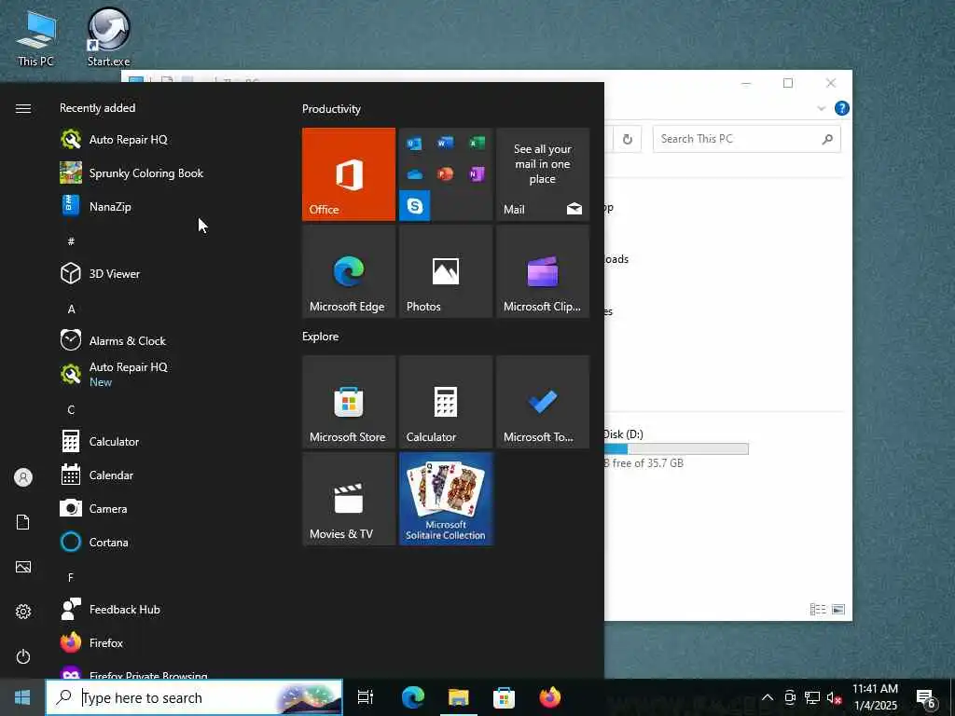Open PowerPoint icon in Office folder tile

(445, 174)
